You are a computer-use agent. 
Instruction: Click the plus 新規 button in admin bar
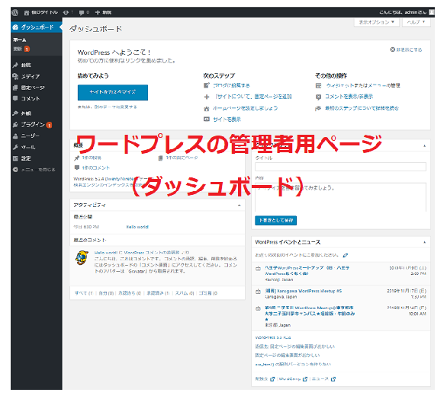coord(103,12)
